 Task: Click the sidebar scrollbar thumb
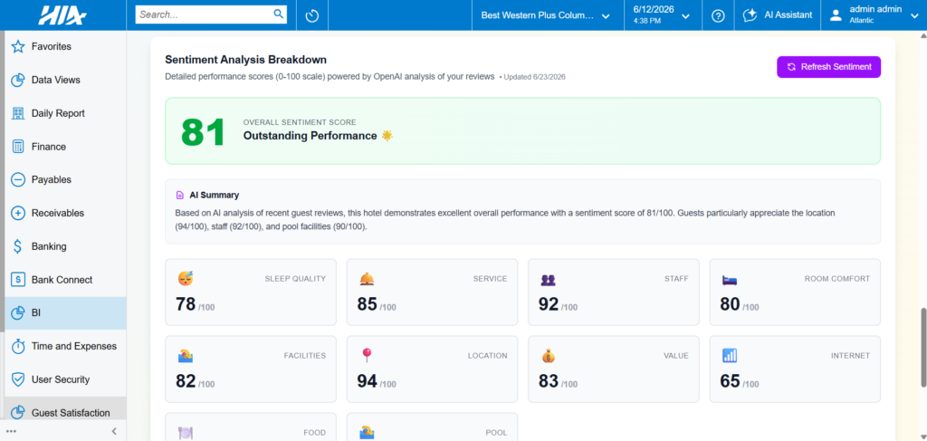(2, 180)
